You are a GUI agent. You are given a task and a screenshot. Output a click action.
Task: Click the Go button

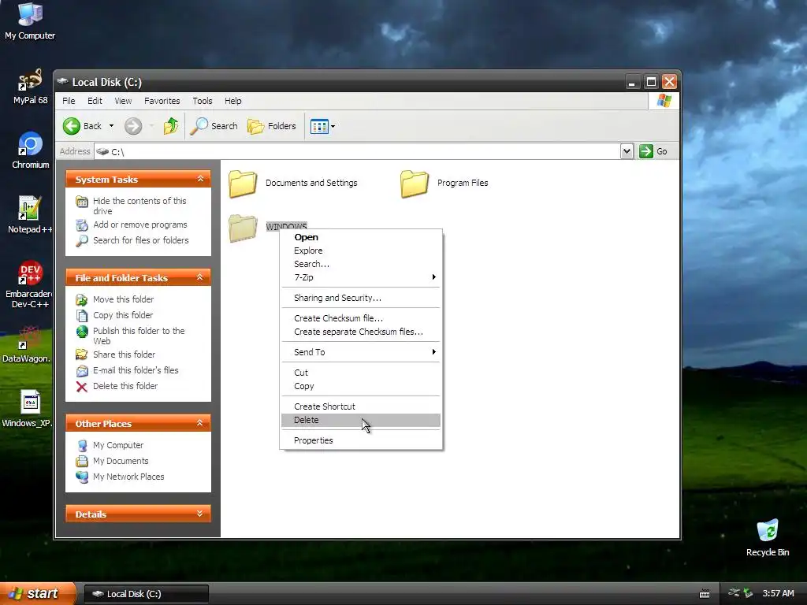[653, 151]
